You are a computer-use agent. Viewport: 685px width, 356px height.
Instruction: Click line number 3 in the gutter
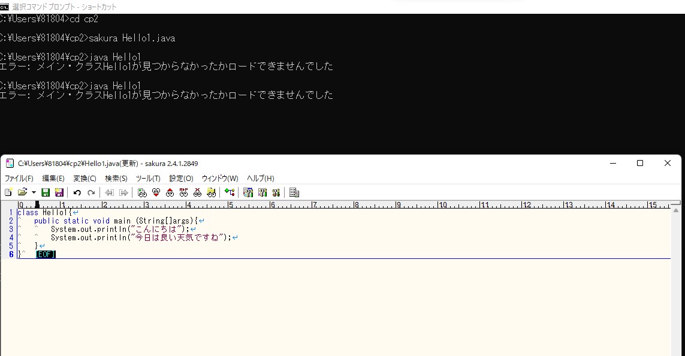tap(11, 230)
